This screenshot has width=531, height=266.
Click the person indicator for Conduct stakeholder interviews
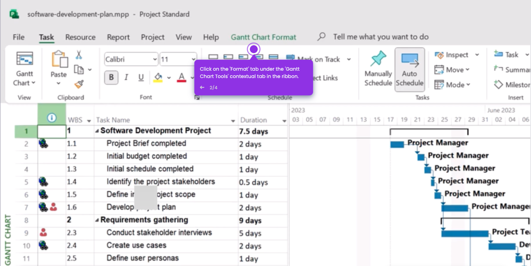coord(43,232)
